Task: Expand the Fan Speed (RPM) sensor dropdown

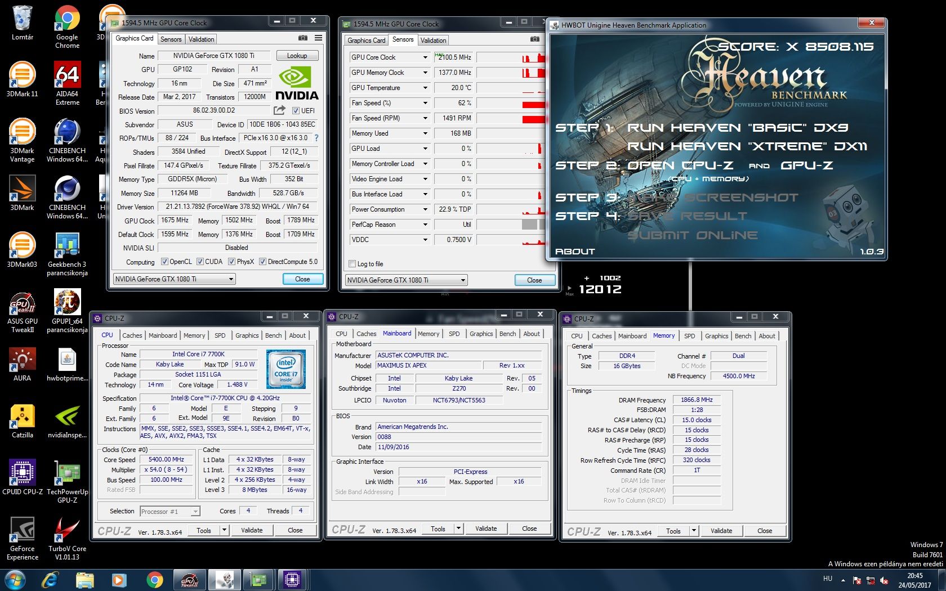Action: click(x=425, y=118)
